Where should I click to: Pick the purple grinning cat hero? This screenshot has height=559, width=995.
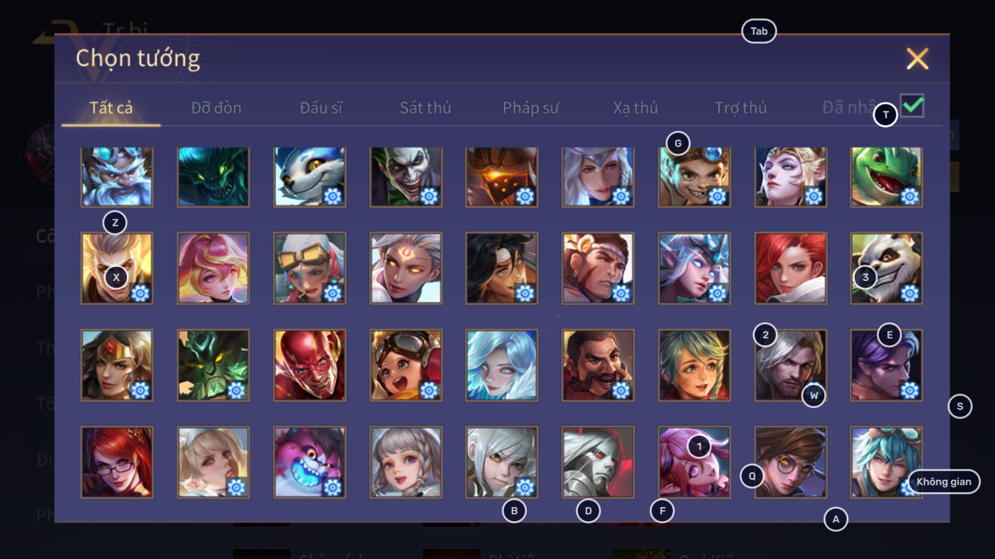309,462
